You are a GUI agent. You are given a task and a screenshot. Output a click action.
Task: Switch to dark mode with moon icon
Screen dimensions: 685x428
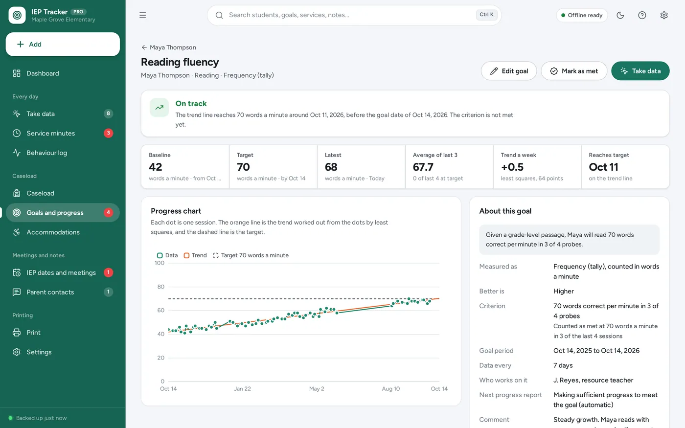620,15
